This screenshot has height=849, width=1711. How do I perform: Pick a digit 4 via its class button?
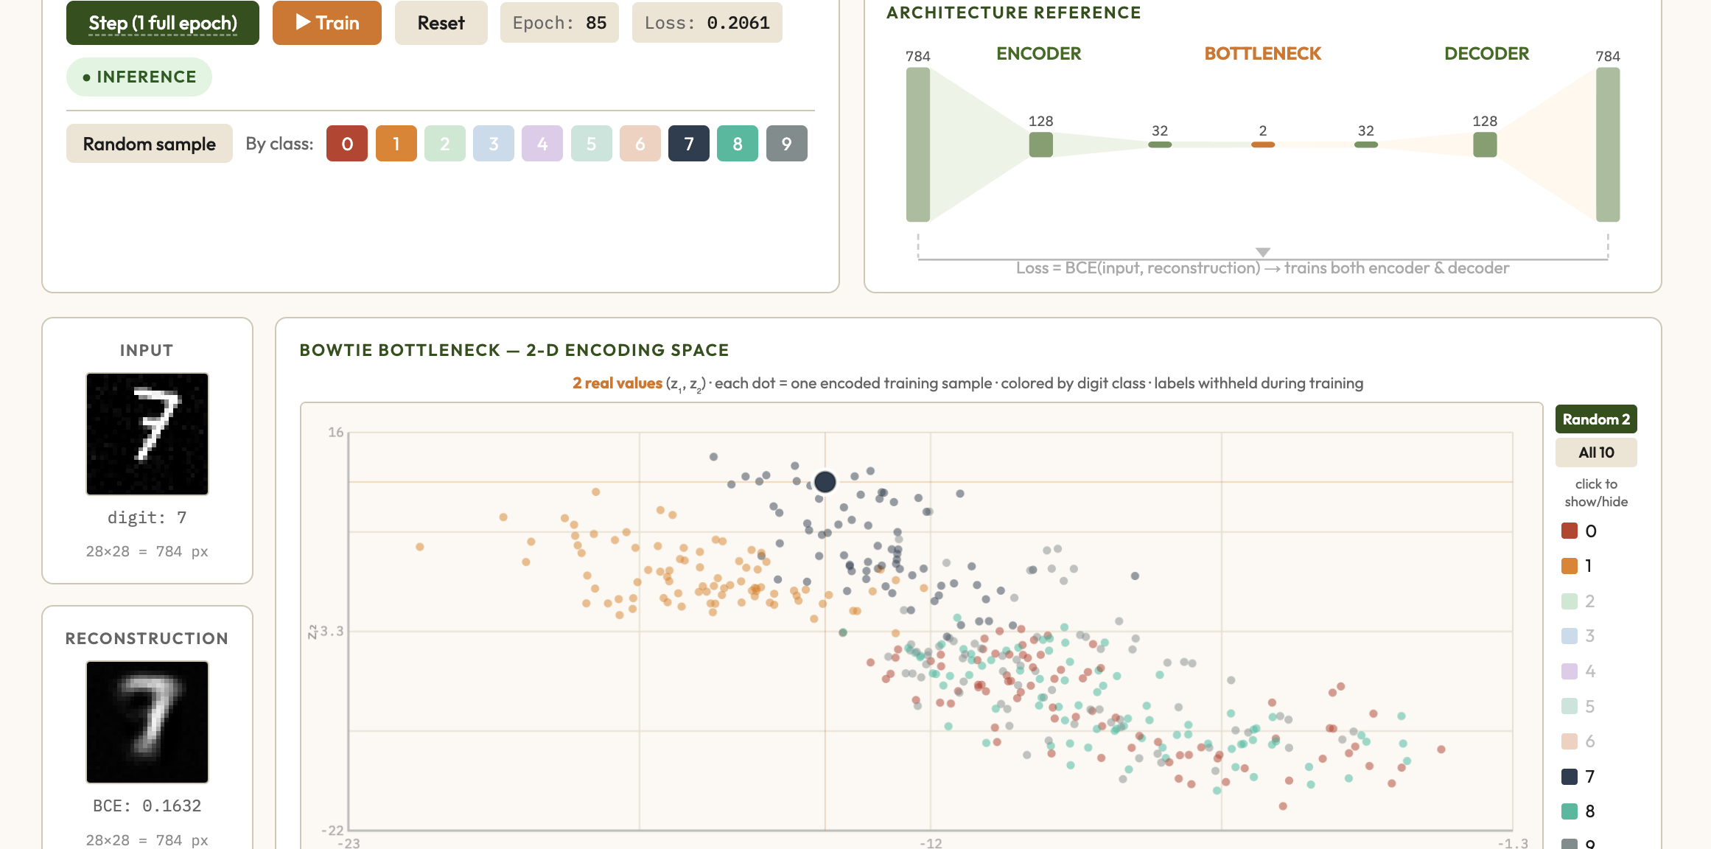[542, 143]
